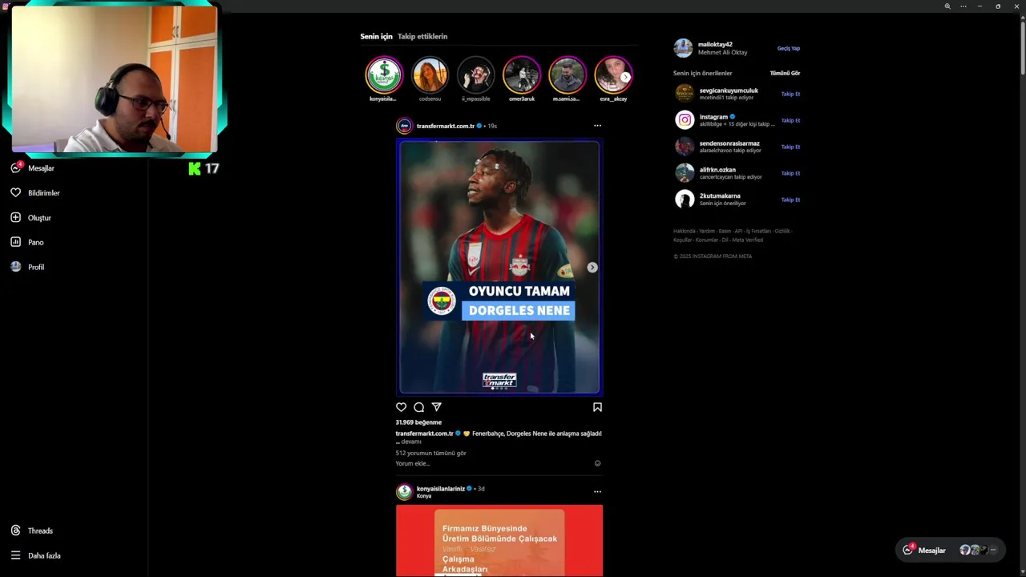Open instagram logo avatar in suggestions
Image resolution: width=1026 pixels, height=577 pixels.
(x=685, y=120)
